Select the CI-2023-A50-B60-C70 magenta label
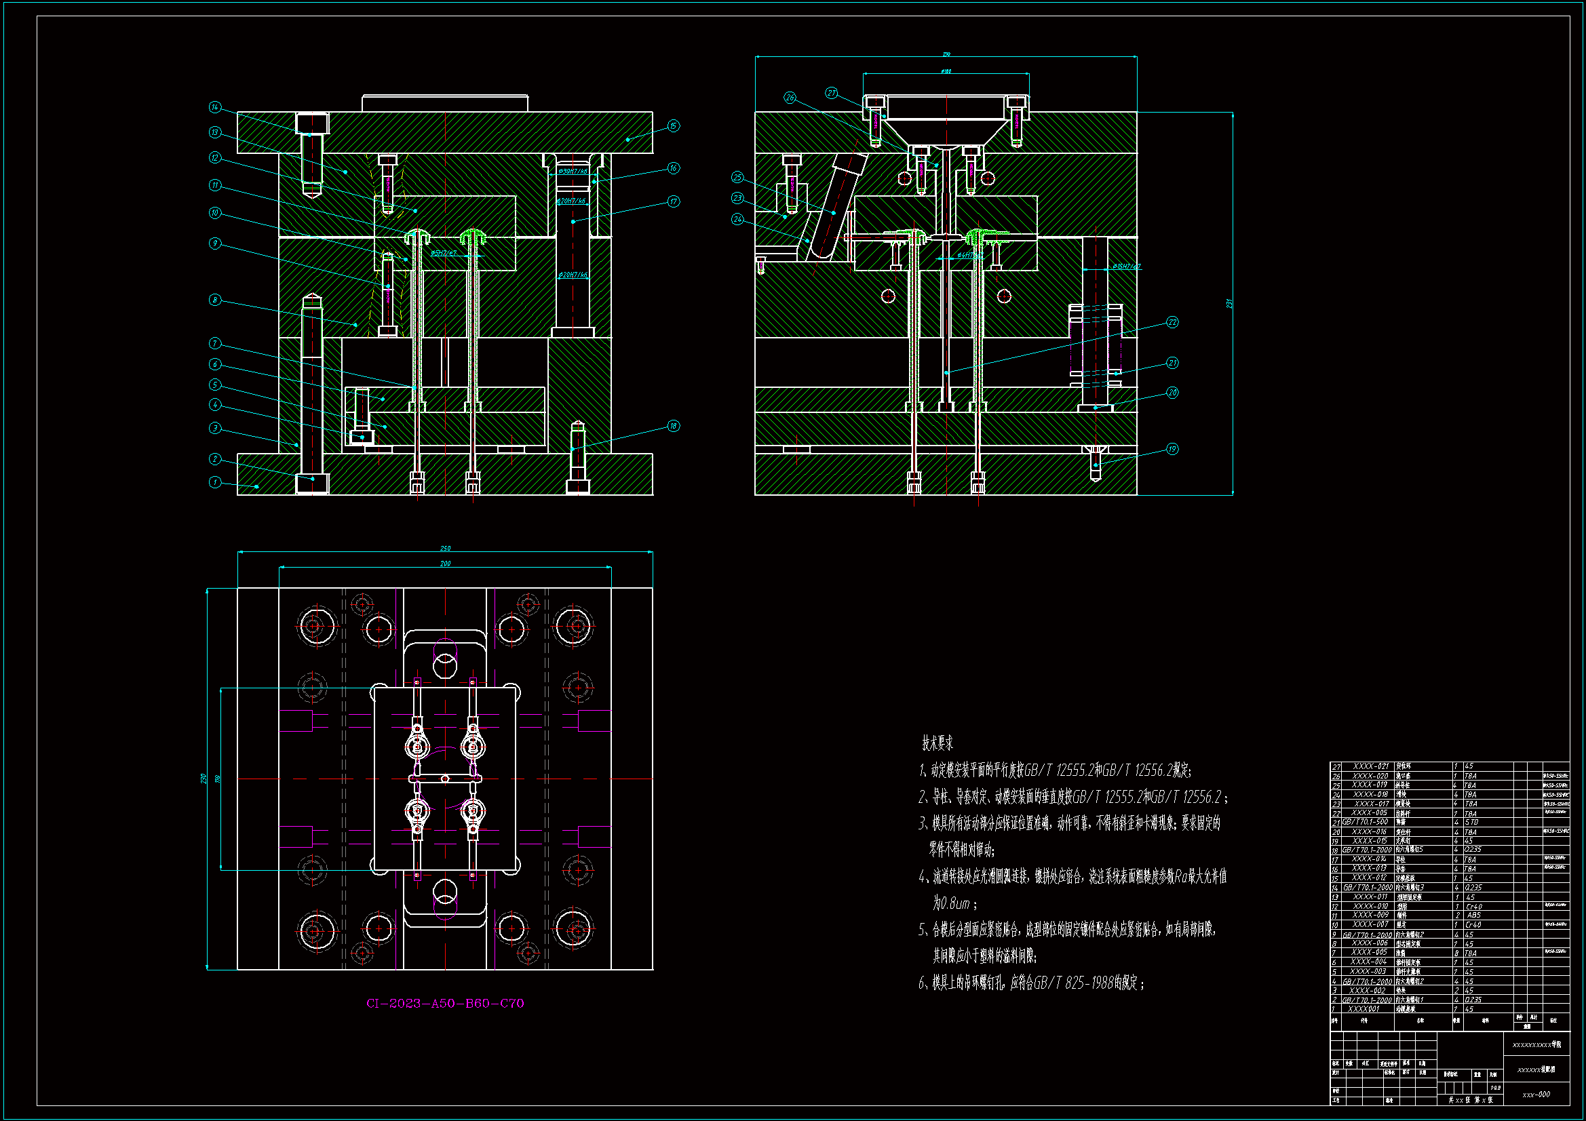The width and height of the screenshot is (1586, 1121). point(445,1003)
